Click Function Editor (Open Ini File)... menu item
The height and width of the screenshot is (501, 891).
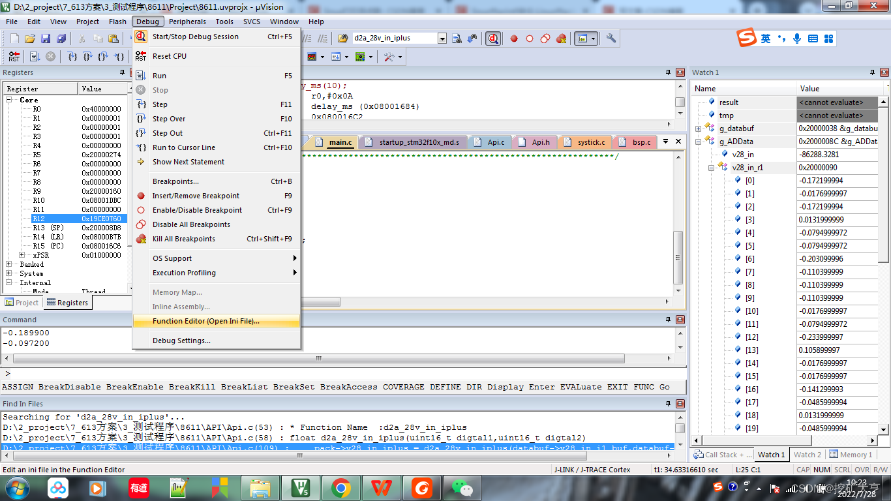click(217, 321)
